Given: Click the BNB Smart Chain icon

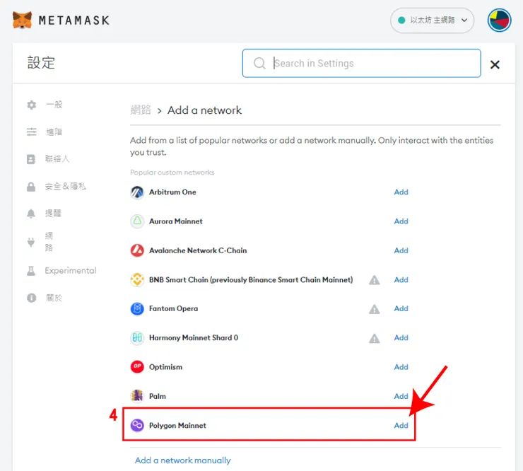Looking at the screenshot, I should coord(137,280).
